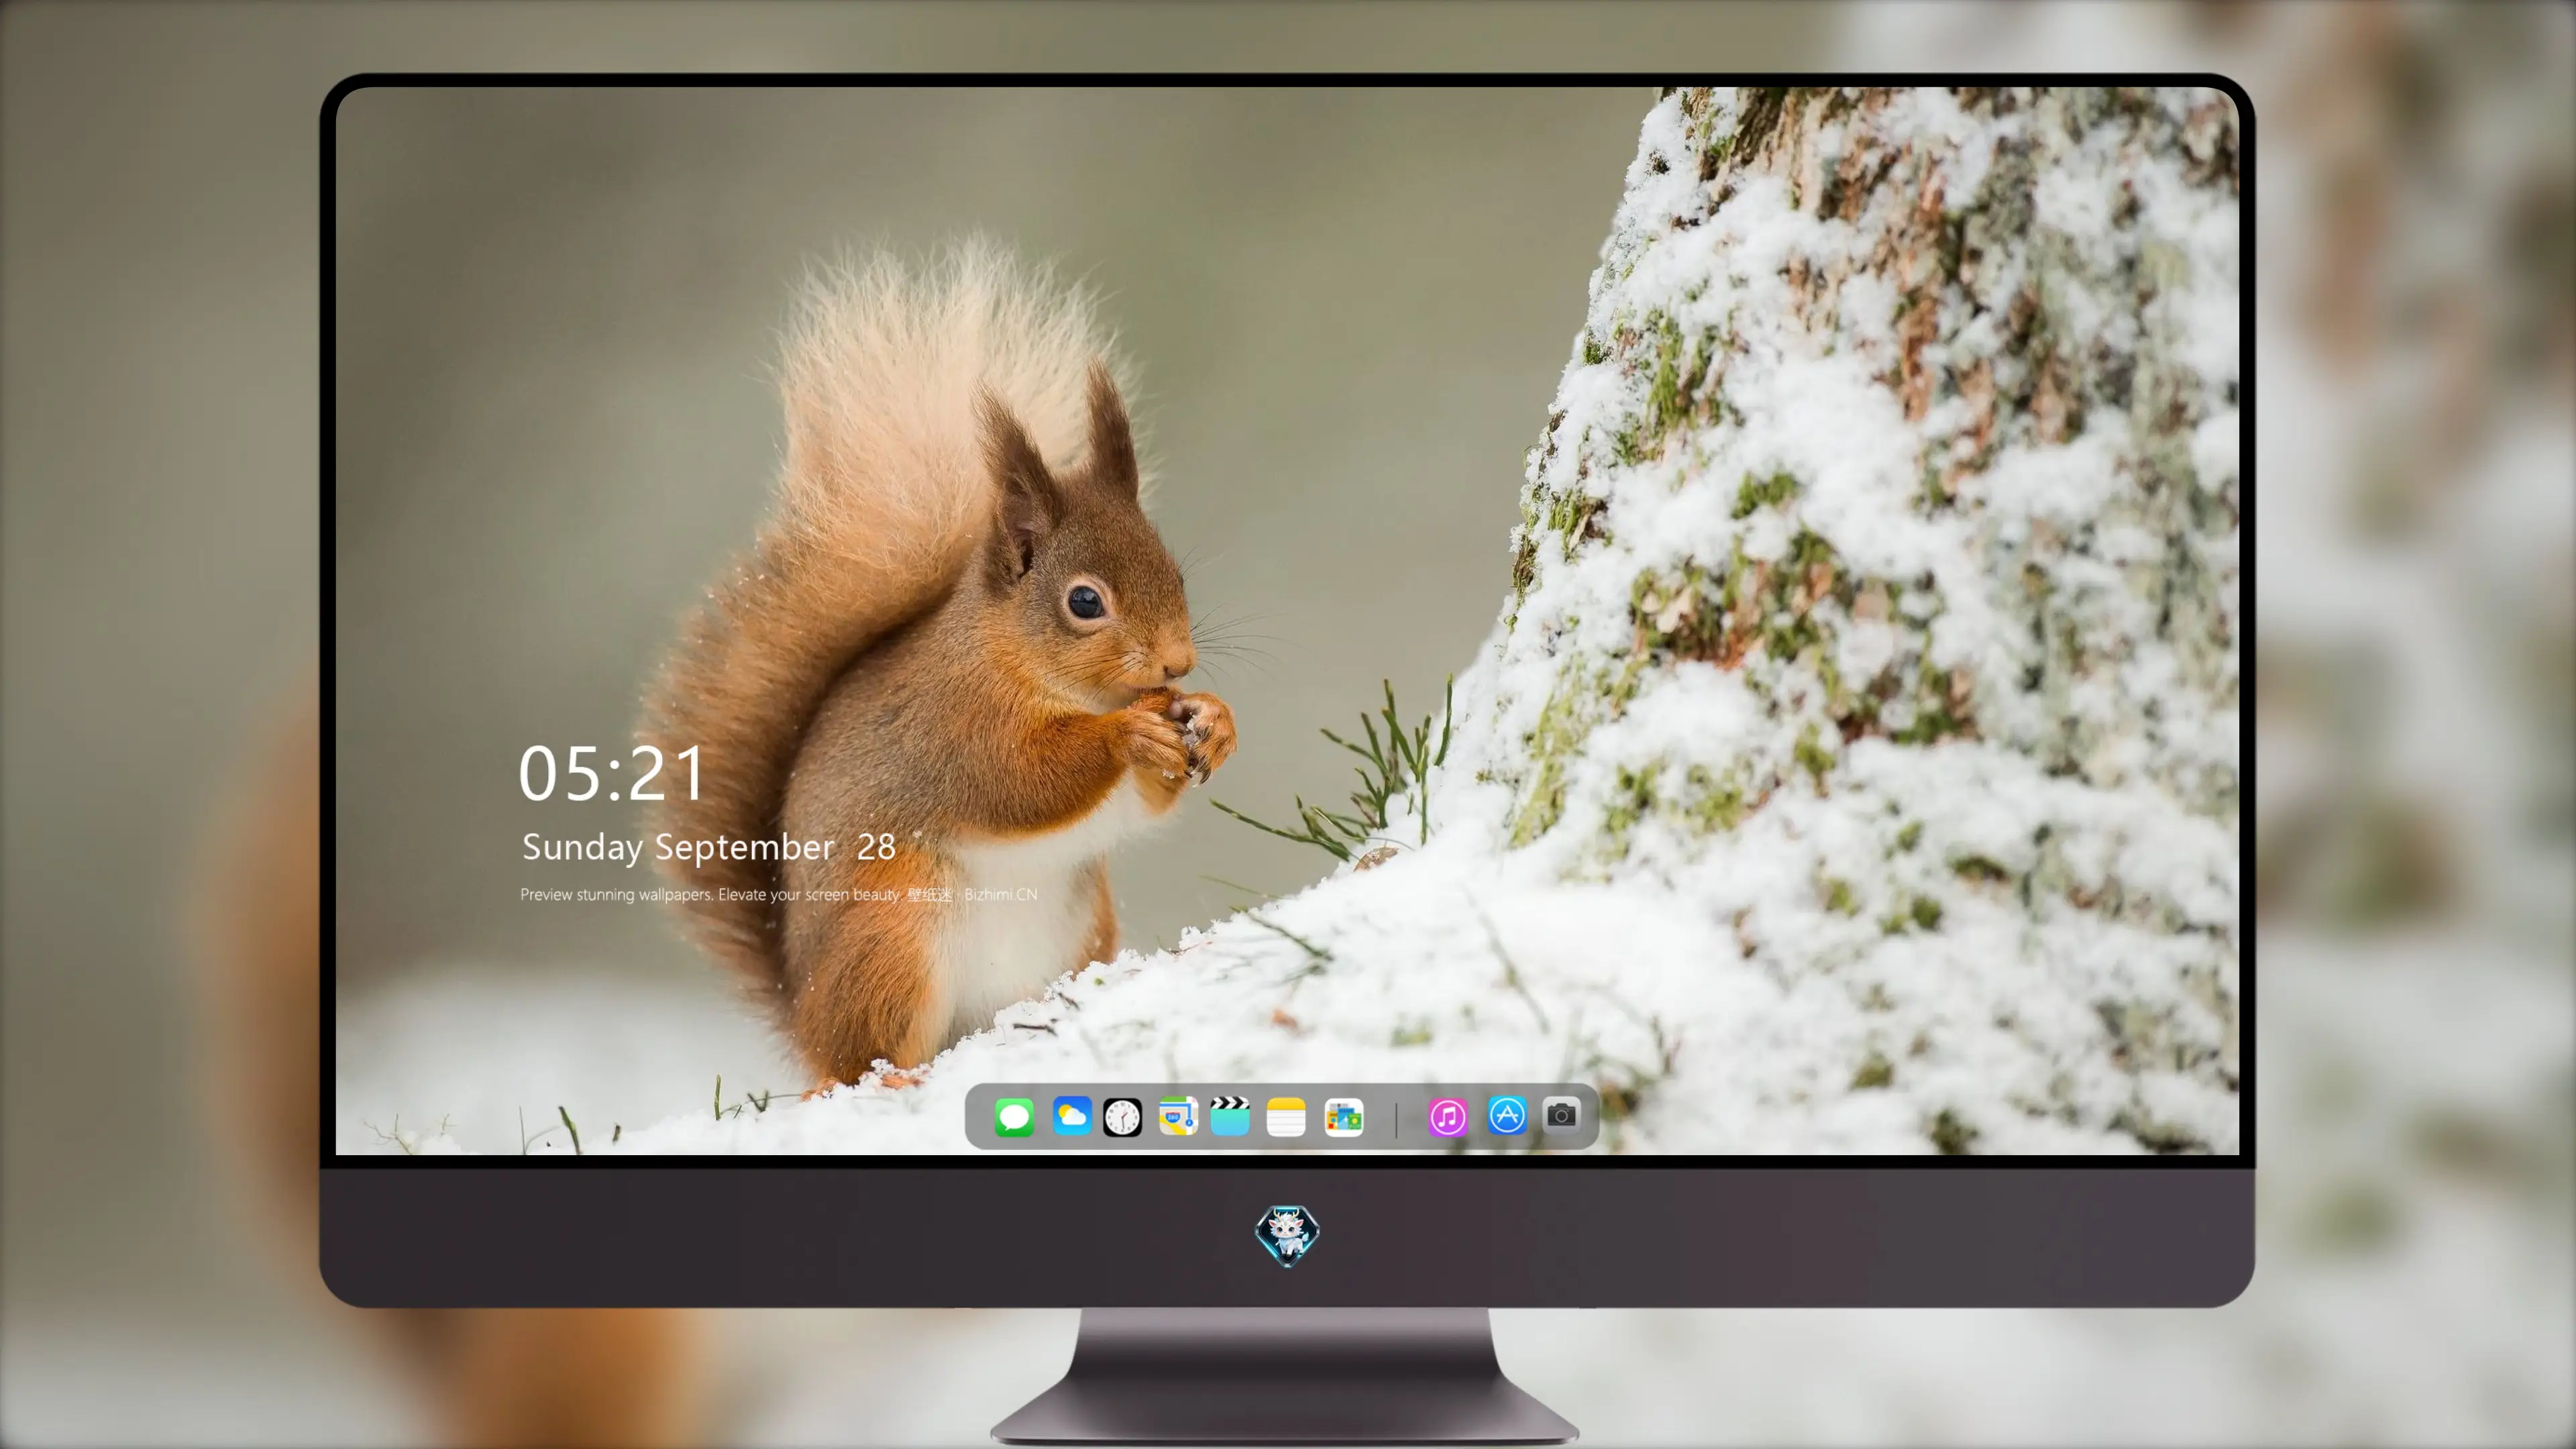Open the yellow Notes app

coord(1286,1117)
